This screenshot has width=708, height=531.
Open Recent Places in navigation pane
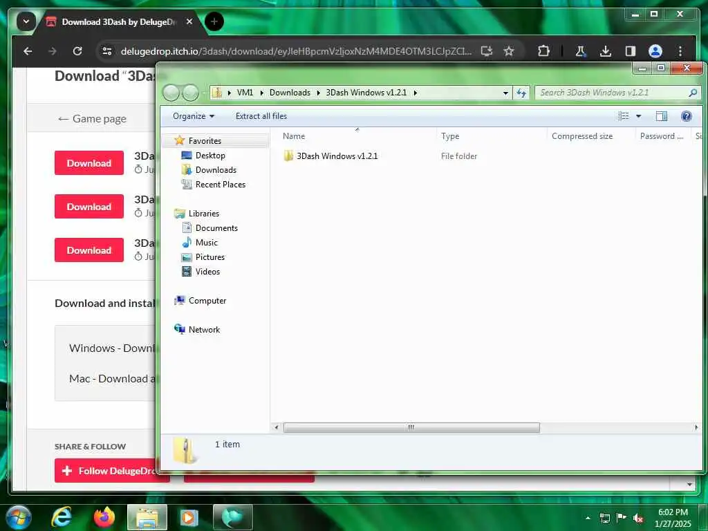tap(221, 184)
